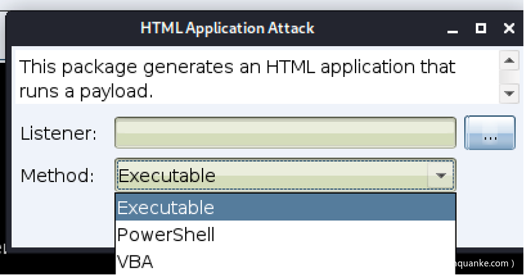This screenshot has height=275, width=524.
Task: Minimize the HTML Application Attack dialog
Action: click(454, 28)
